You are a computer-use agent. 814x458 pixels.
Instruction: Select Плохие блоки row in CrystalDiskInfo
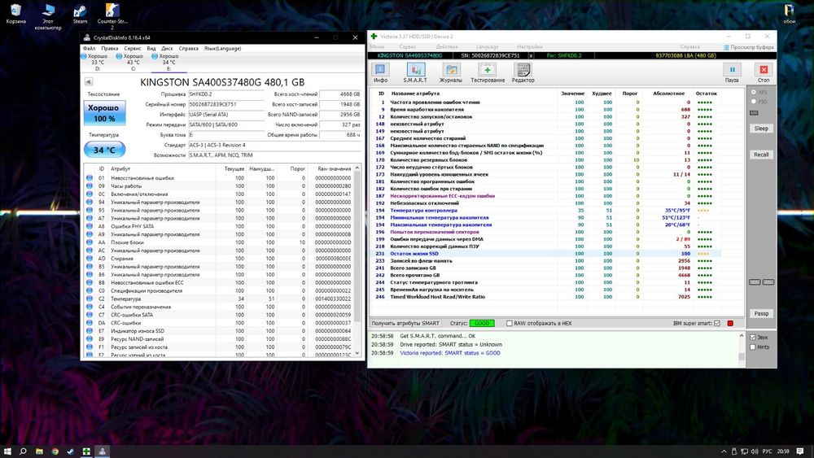tap(219, 242)
